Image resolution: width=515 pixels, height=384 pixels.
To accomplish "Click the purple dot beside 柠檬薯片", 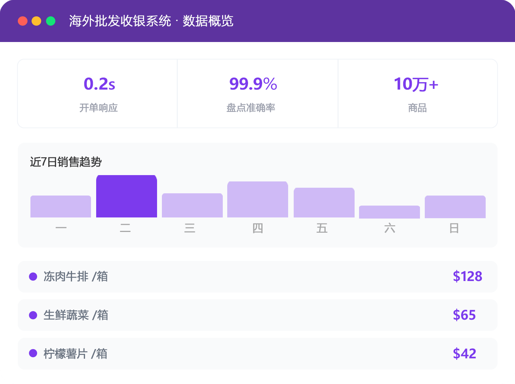I will tap(33, 353).
